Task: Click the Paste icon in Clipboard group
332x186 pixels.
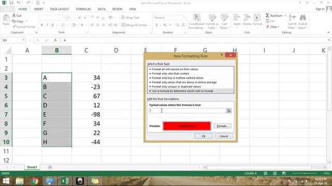Action: pyautogui.click(x=6, y=18)
